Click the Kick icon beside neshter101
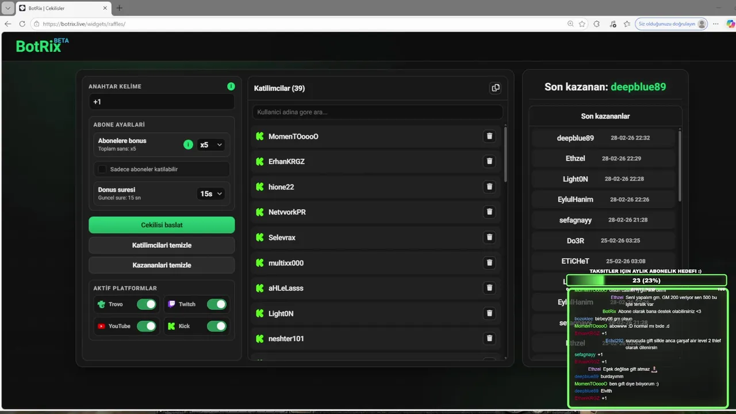The width and height of the screenshot is (736, 414). click(x=260, y=339)
